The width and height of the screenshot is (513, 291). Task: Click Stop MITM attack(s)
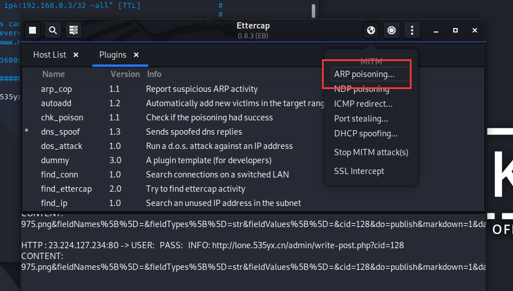tap(371, 152)
